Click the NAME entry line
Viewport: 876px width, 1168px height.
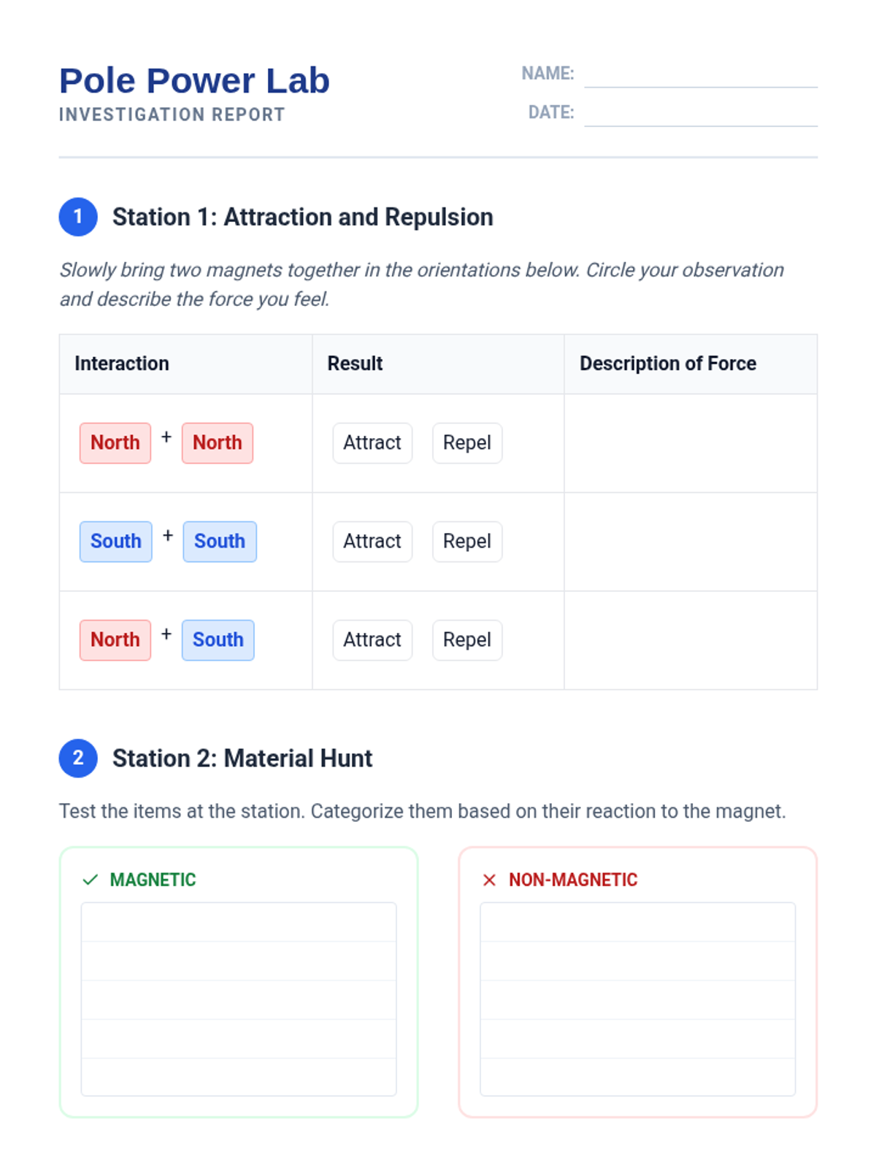(x=700, y=76)
